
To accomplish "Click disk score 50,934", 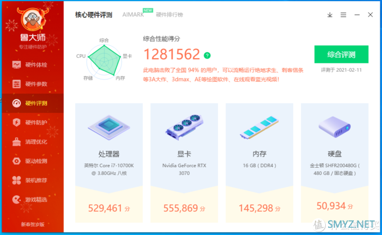I will click(331, 206).
